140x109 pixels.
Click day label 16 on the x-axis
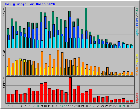[70, 106]
